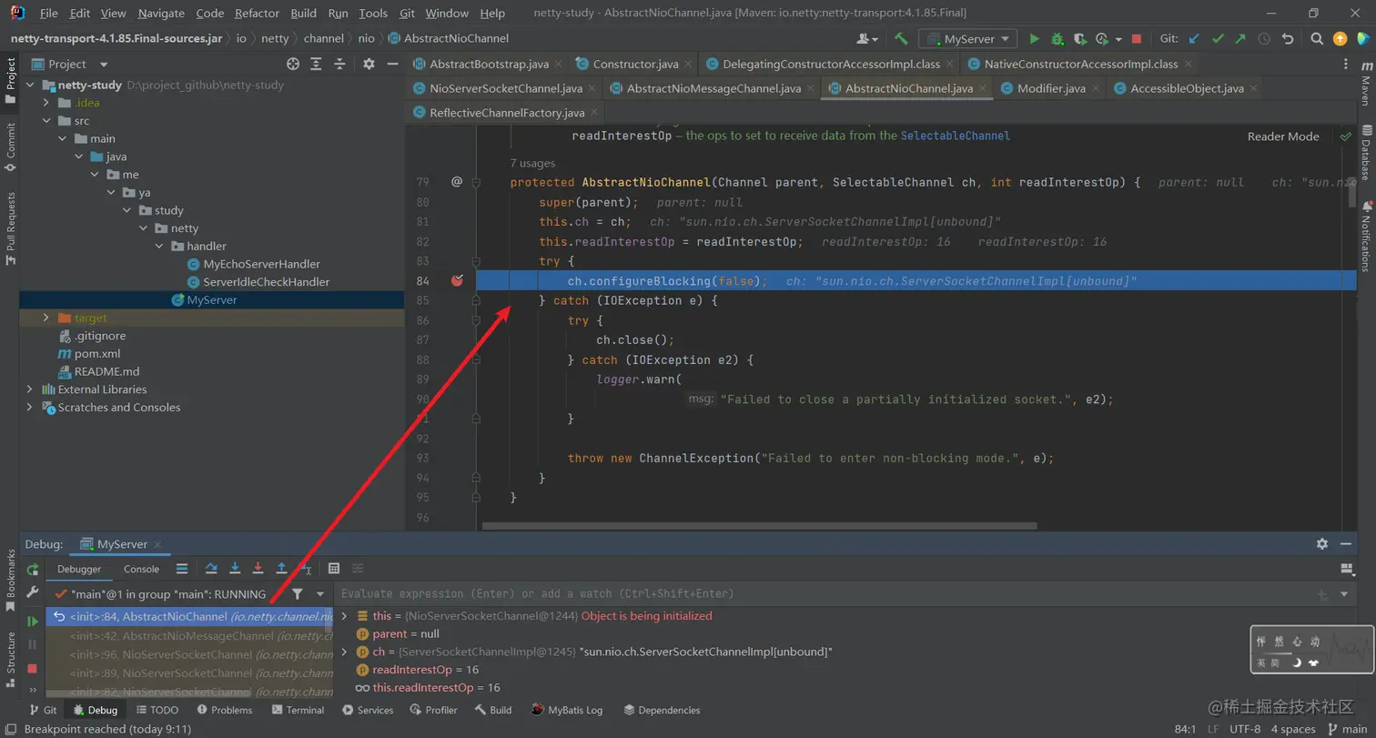
Task: Open debug panel settings gear
Action: click(1321, 544)
